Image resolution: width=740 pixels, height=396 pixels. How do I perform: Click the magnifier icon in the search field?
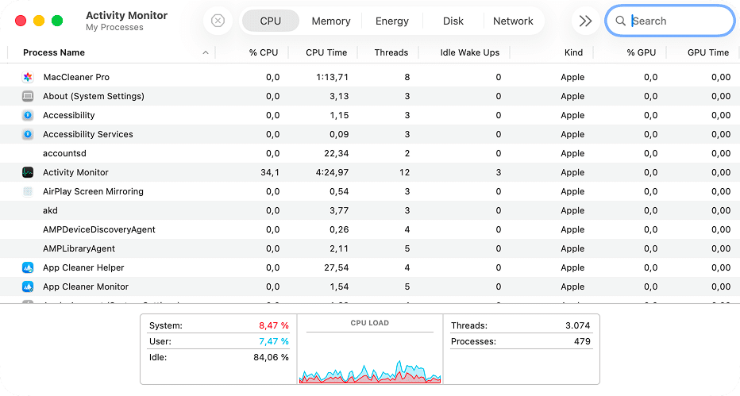(x=621, y=21)
